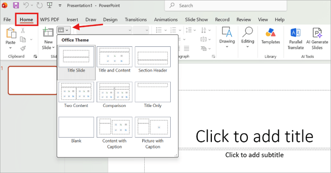Open the Help tab

pos(279,20)
